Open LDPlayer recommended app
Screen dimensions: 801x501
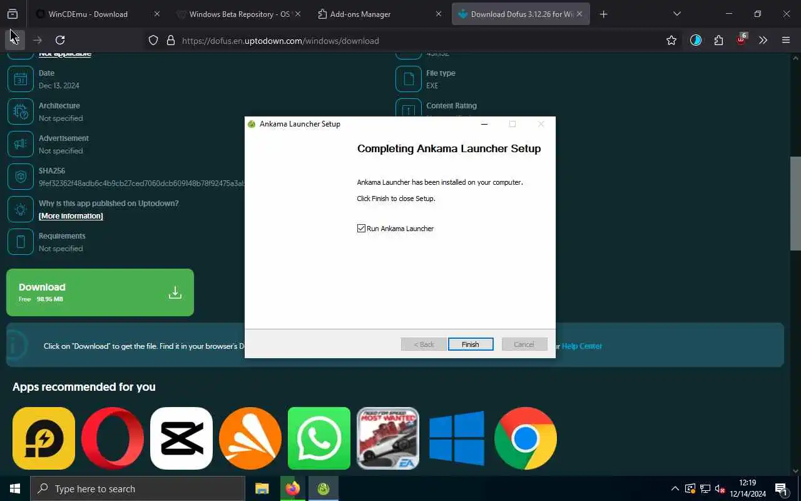[x=44, y=438]
